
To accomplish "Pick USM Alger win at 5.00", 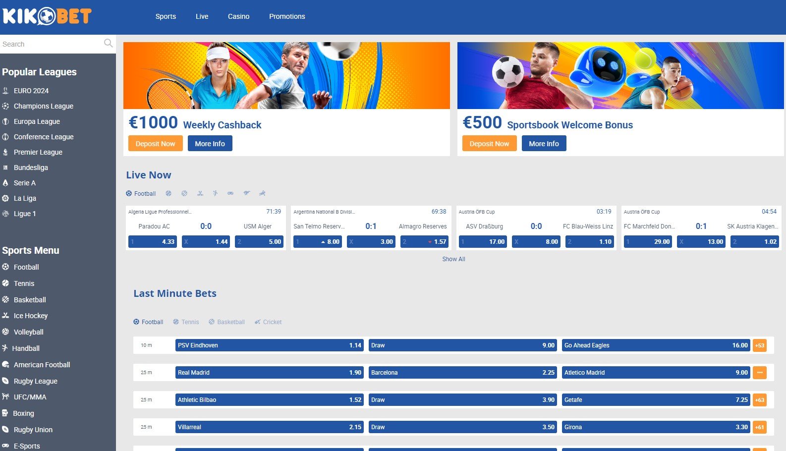I will [259, 242].
